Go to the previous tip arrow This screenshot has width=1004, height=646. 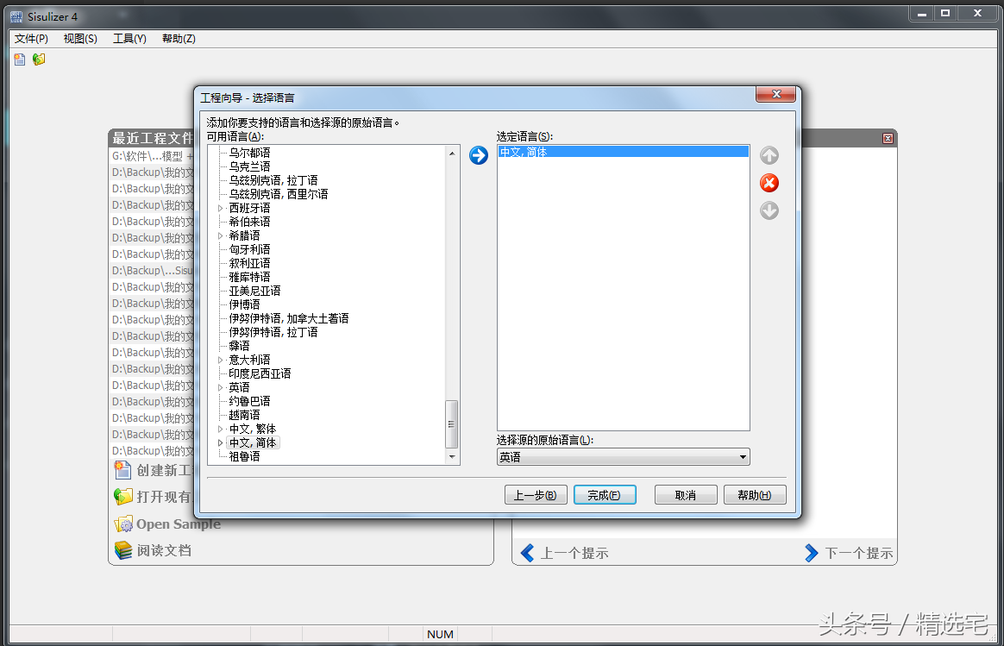click(x=527, y=553)
